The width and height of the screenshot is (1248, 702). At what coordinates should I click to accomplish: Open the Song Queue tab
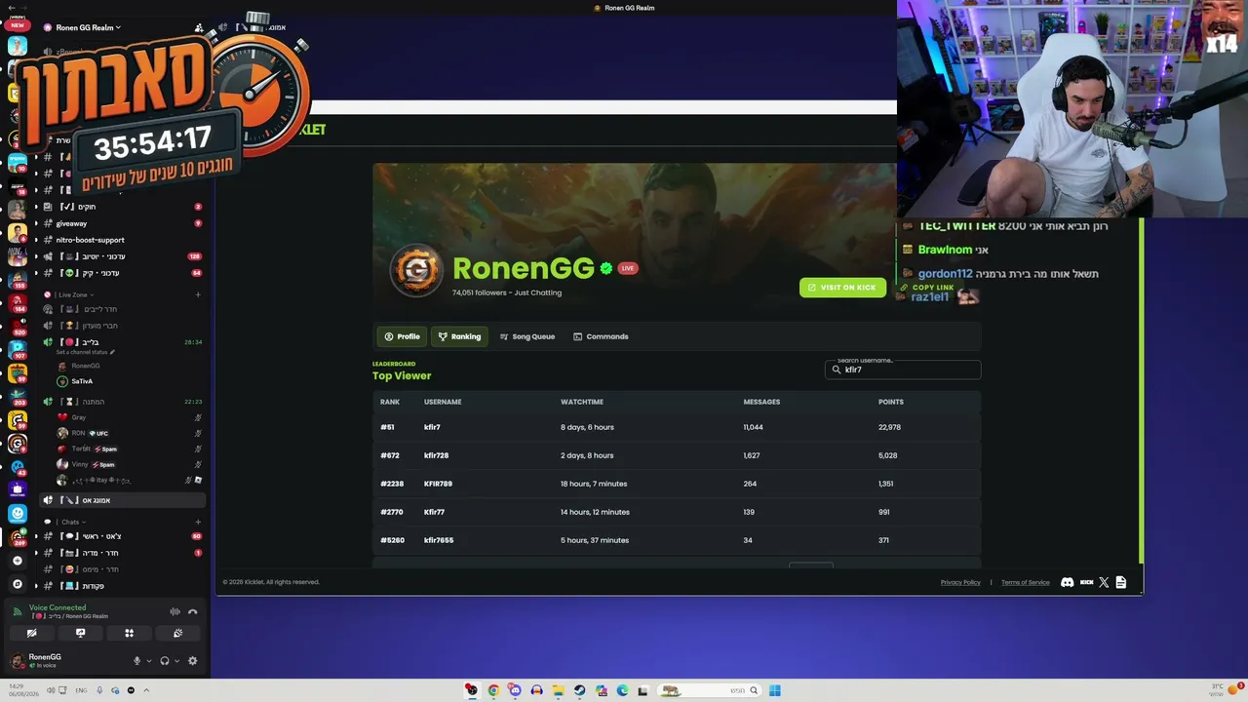click(x=527, y=336)
